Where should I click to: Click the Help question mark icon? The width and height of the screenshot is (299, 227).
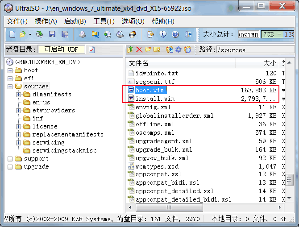click(x=175, y=34)
